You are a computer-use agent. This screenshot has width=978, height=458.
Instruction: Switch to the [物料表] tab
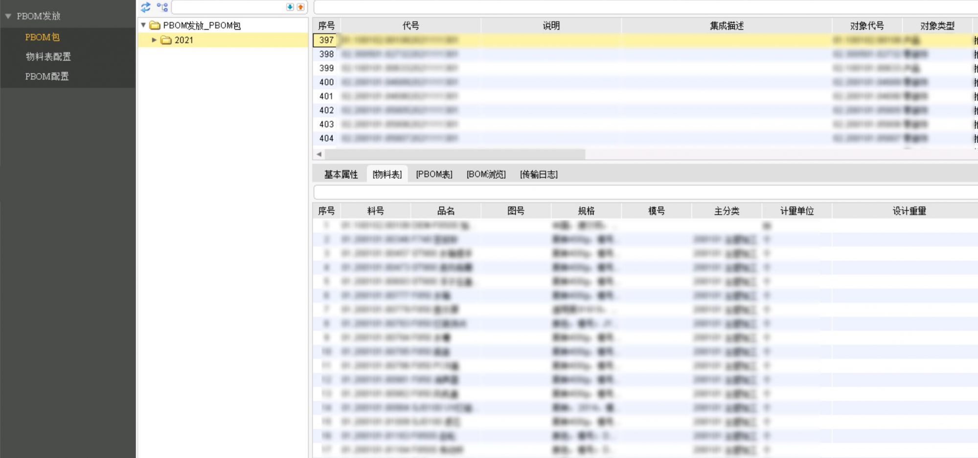[387, 174]
